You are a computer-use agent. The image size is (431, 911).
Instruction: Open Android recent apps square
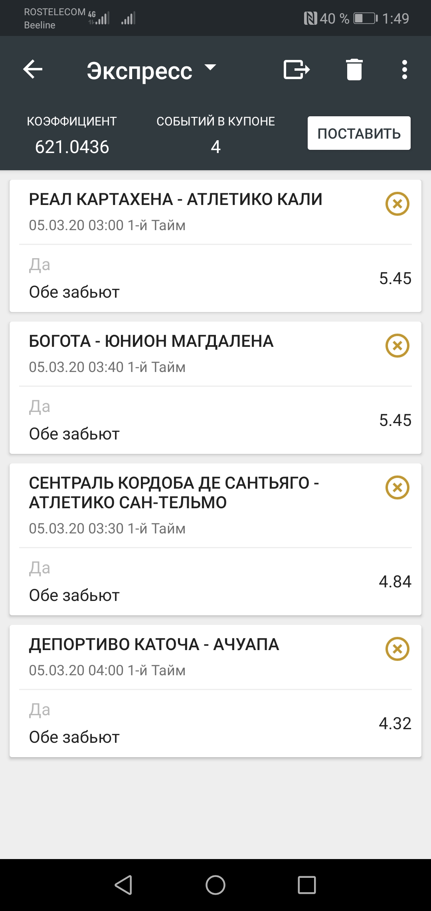(x=307, y=885)
